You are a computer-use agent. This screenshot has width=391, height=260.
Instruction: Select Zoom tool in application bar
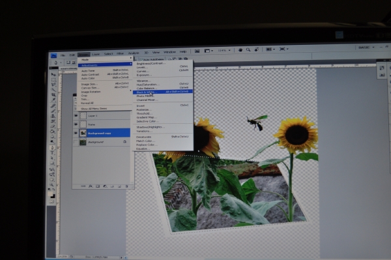click(248, 50)
